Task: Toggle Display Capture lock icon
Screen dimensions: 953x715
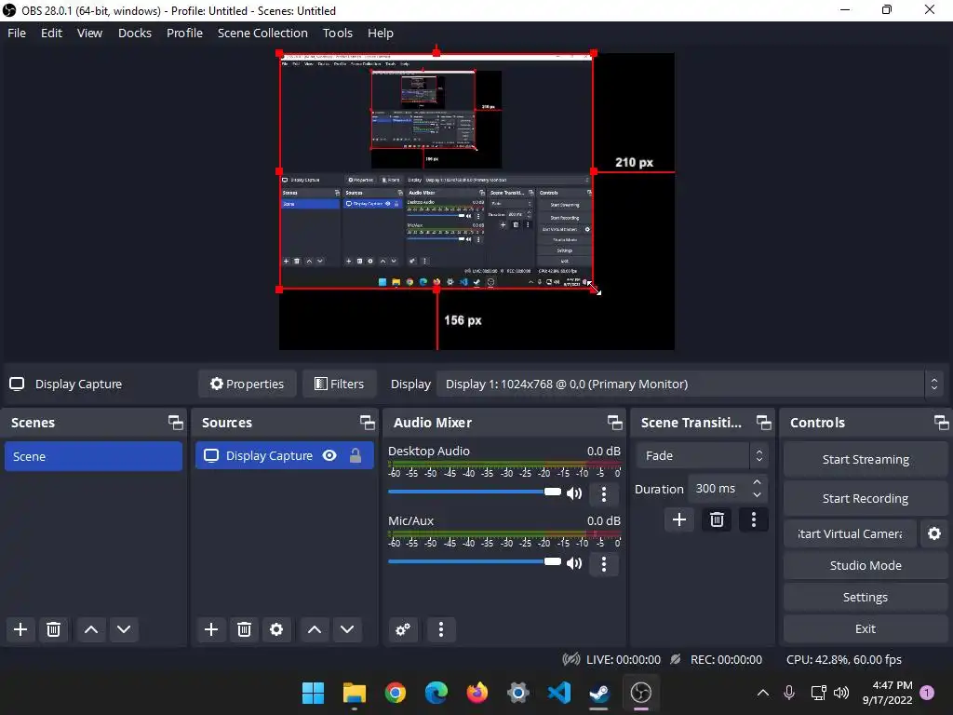Action: (356, 456)
